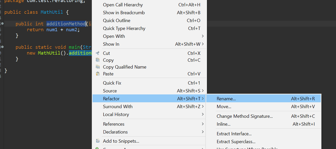Click the Add to Snippets icon

[x=97, y=141]
